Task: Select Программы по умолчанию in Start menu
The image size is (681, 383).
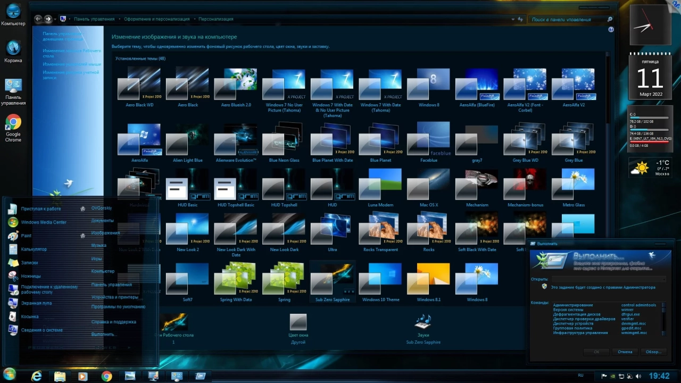Action: [118, 307]
